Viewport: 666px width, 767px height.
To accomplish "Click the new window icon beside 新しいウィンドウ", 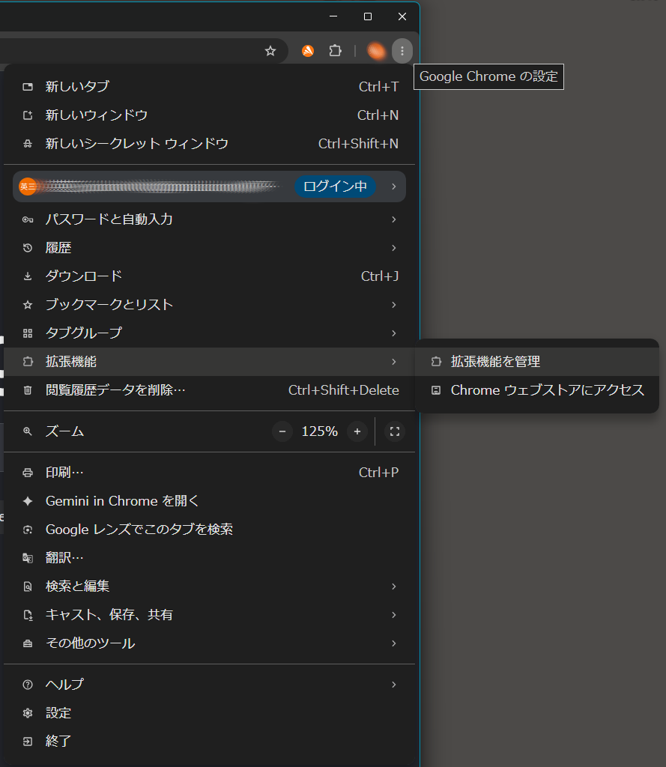I will coord(28,115).
